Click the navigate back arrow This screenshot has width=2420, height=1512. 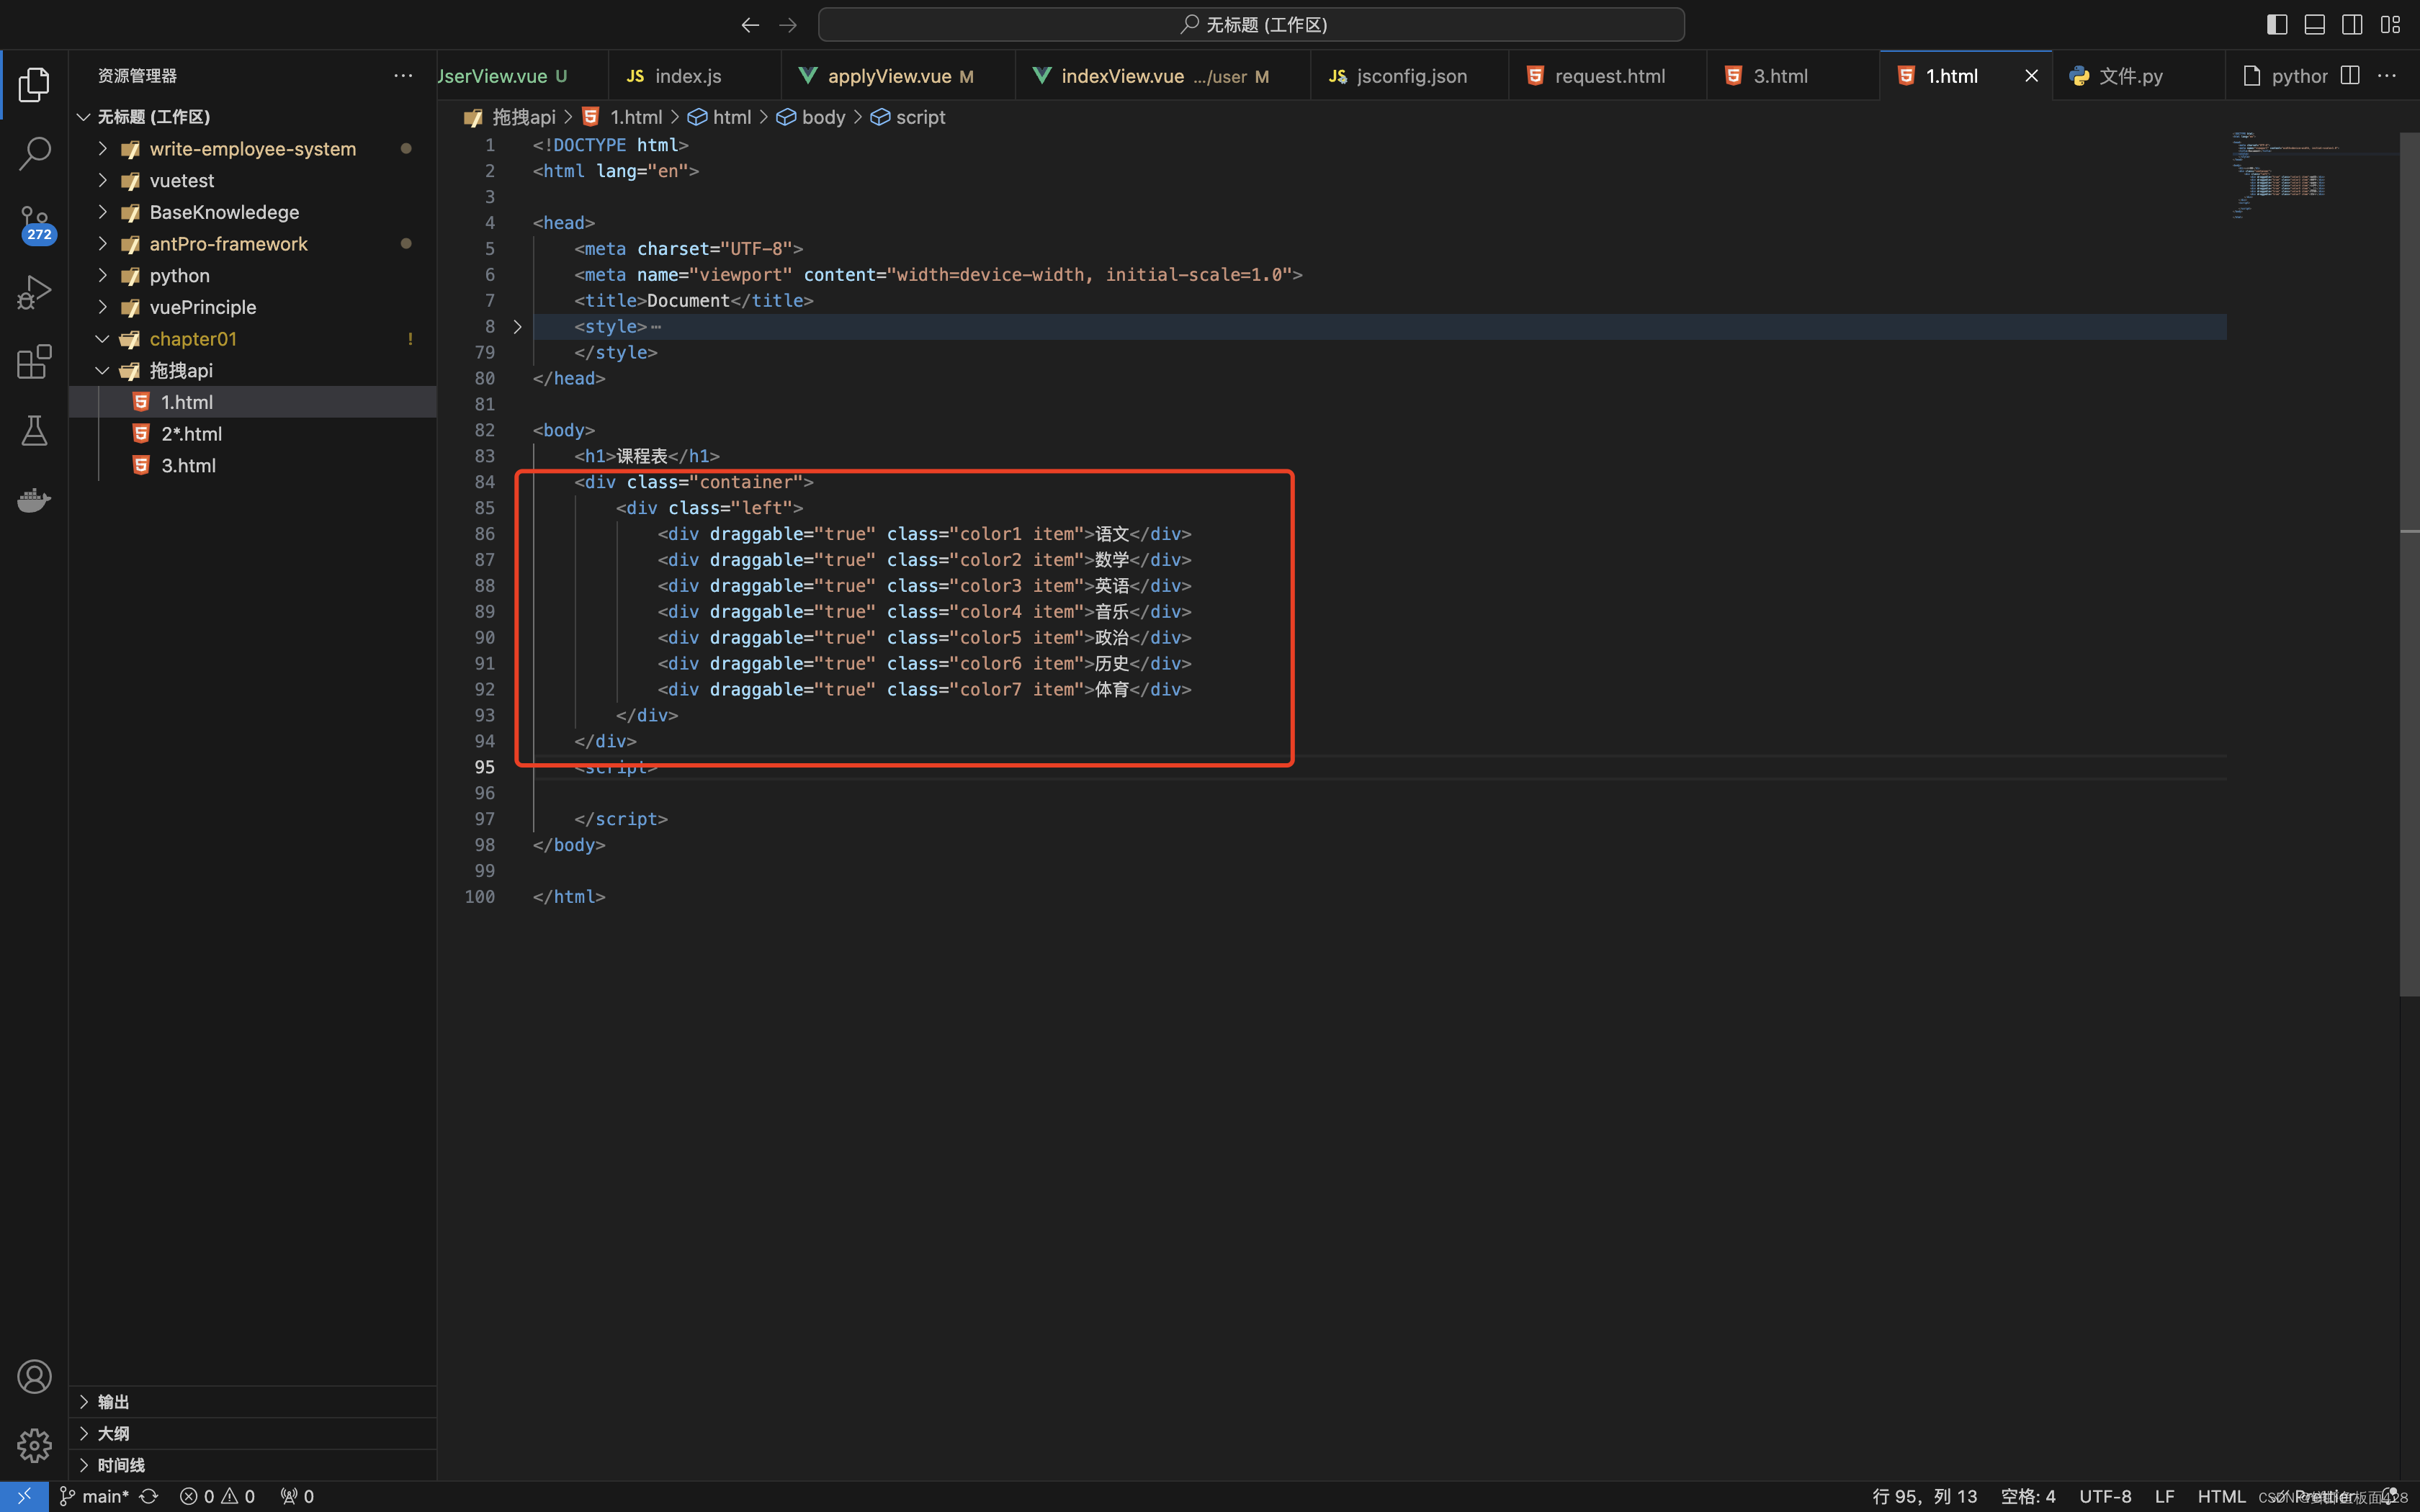pos(750,25)
